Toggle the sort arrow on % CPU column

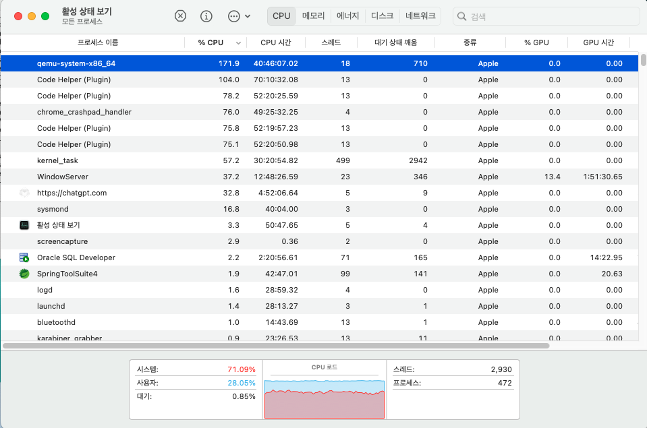click(238, 43)
